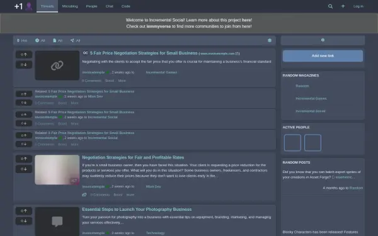Open the Random magazine link under Random Posts
The width and height of the screenshot is (378, 236).
coord(356,188)
